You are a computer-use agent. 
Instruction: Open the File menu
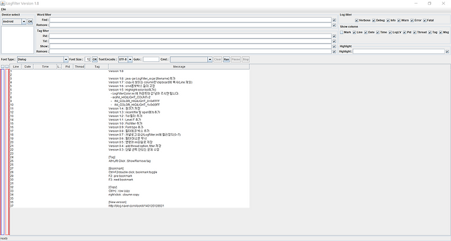coord(4,9)
